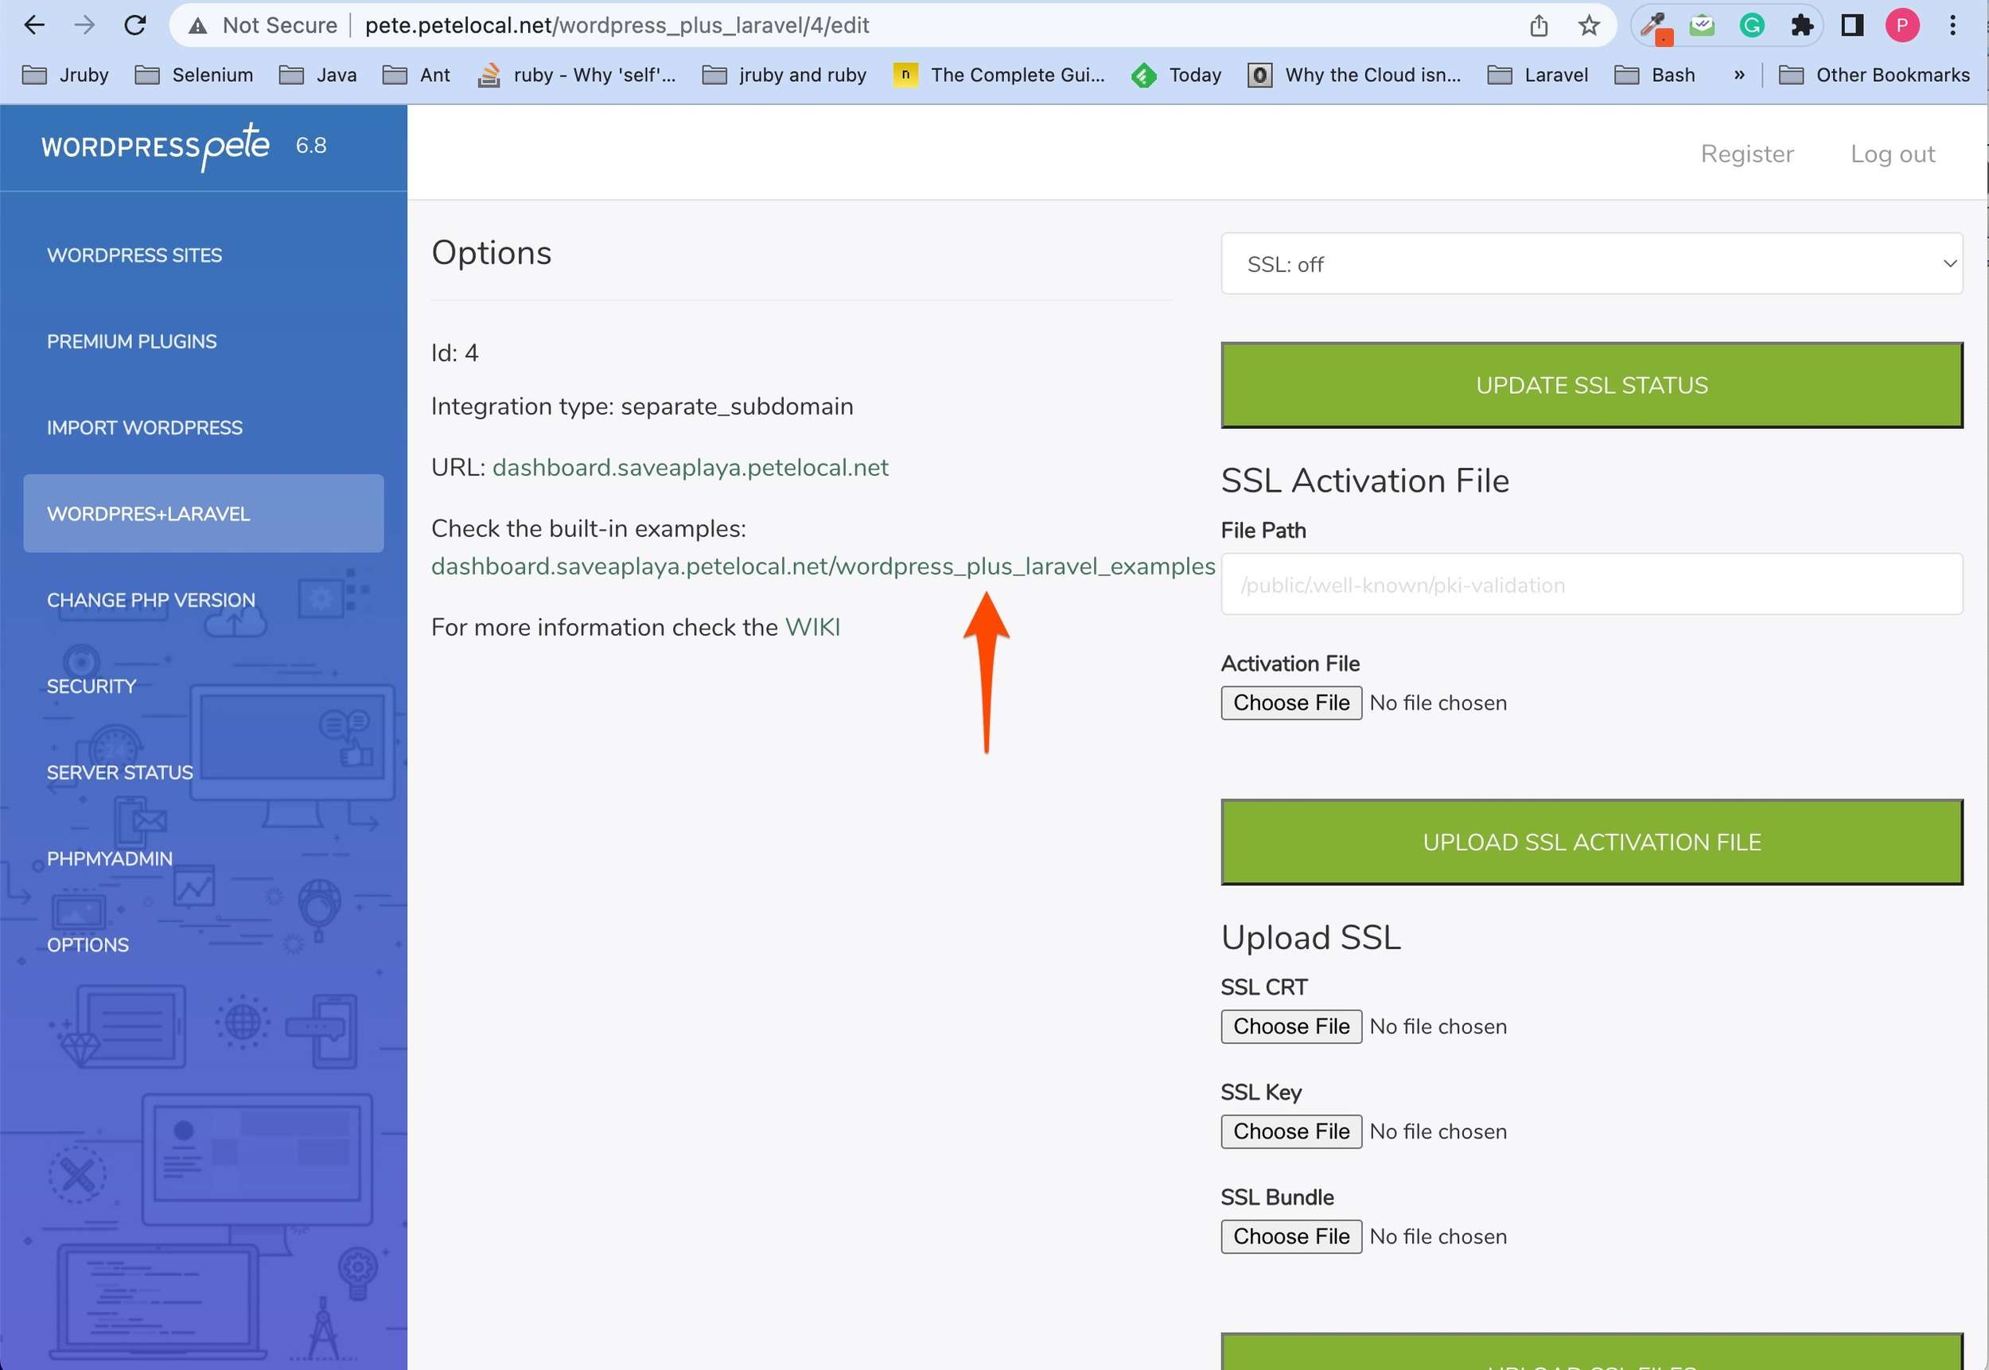Go to the PHPMYADMIN sidebar item
This screenshot has height=1370, width=1989.
tap(110, 858)
